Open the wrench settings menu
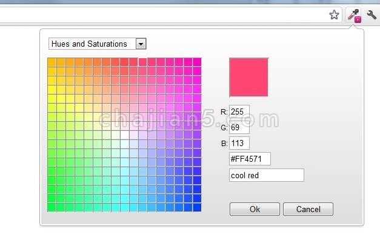380x240 pixels. coord(372,15)
